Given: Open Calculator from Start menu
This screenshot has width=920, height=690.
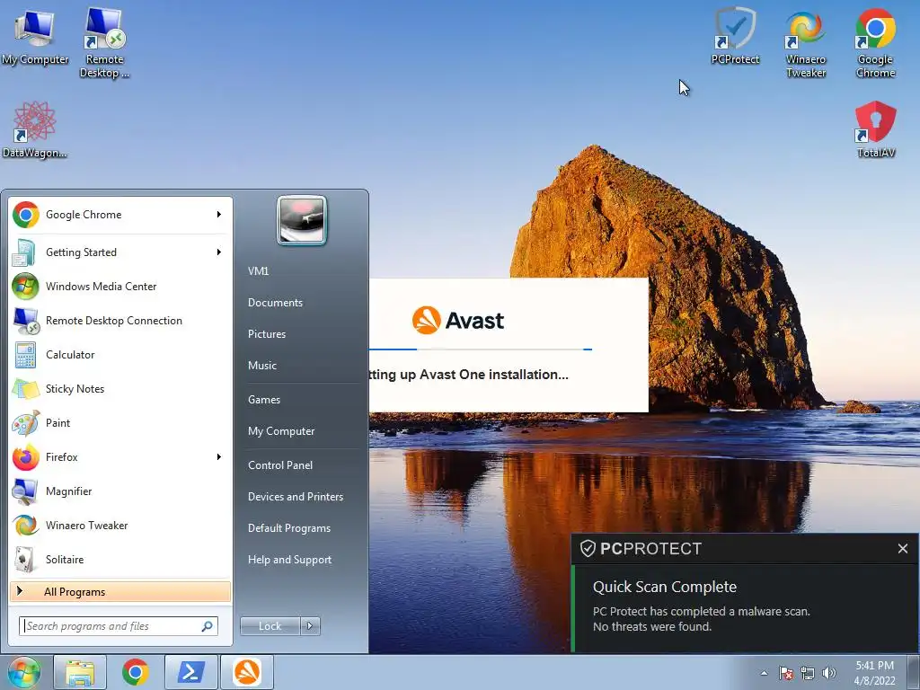Looking at the screenshot, I should tap(120, 354).
